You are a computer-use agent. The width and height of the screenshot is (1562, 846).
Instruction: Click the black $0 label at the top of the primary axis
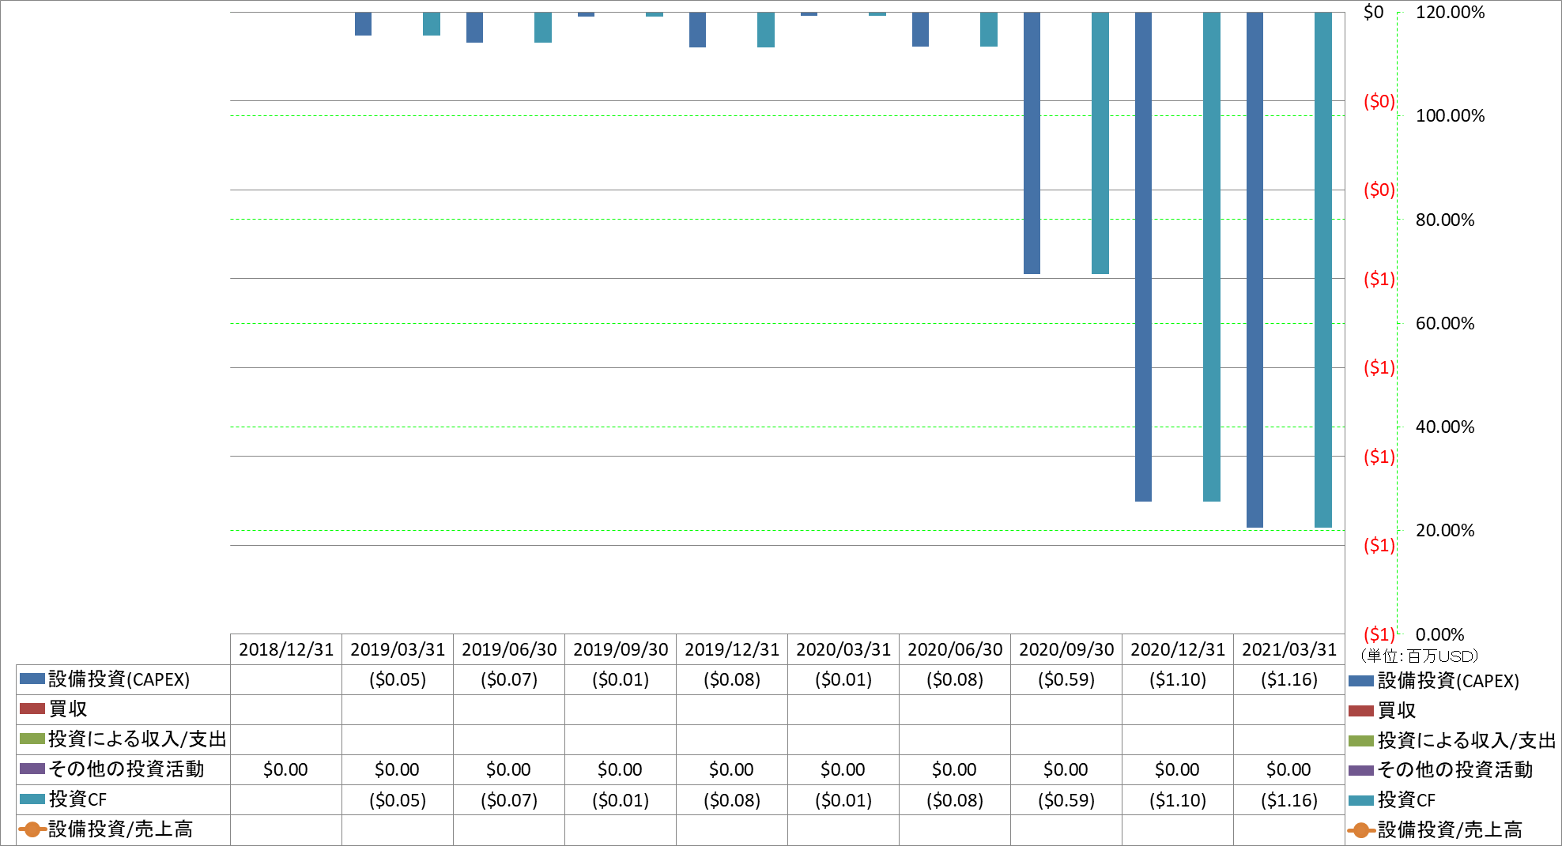coord(1374,12)
